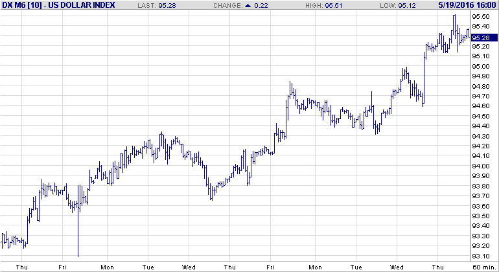Click the rightmost Thu label on time axis

pyautogui.click(x=439, y=267)
